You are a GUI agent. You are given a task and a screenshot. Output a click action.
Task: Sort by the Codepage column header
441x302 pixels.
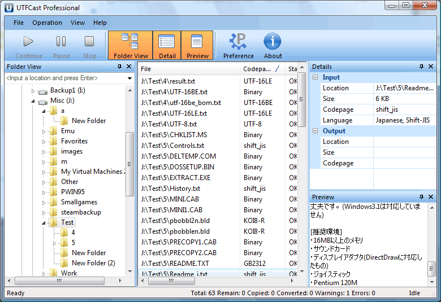coord(262,69)
